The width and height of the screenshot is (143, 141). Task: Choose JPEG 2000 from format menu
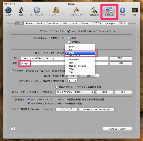tap(80, 56)
